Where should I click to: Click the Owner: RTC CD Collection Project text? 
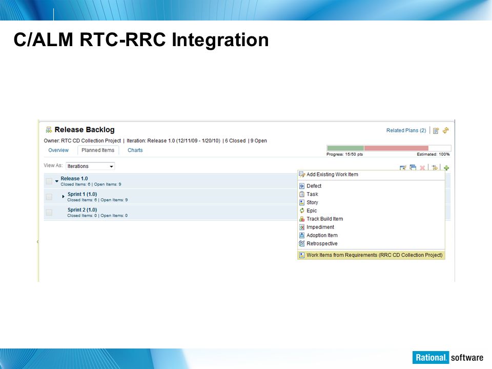82,141
